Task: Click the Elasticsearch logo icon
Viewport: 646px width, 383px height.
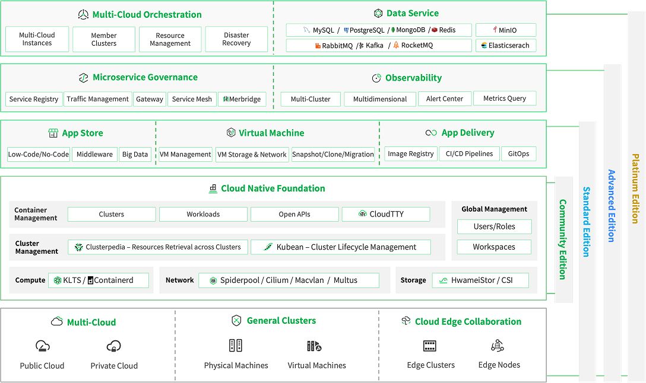Action: [x=484, y=45]
